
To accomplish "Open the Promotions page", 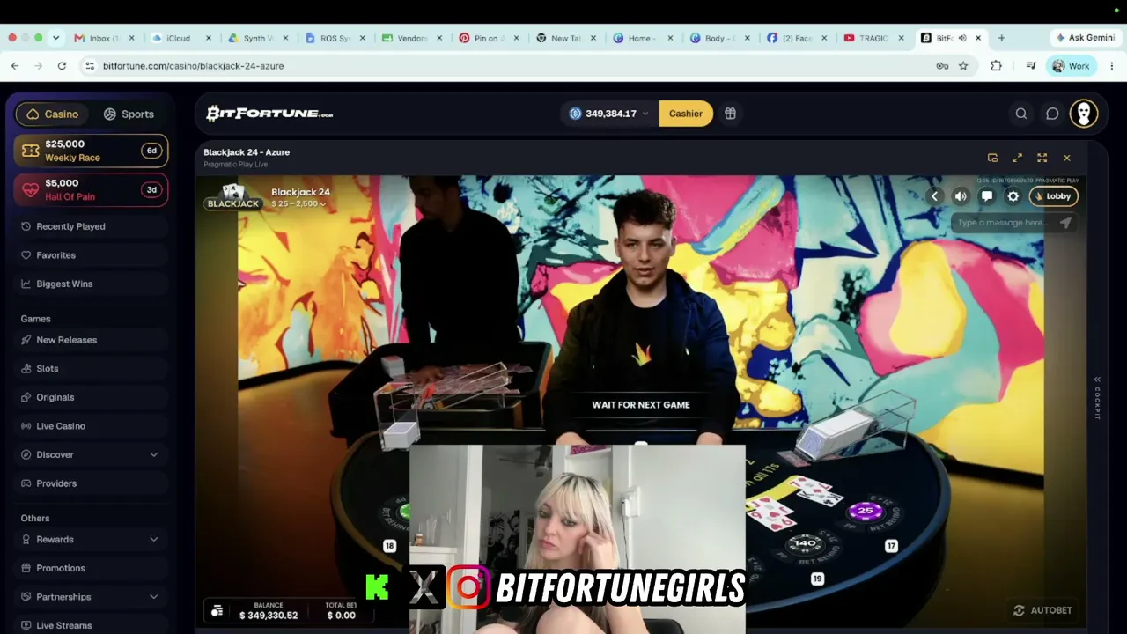I will click(92, 568).
